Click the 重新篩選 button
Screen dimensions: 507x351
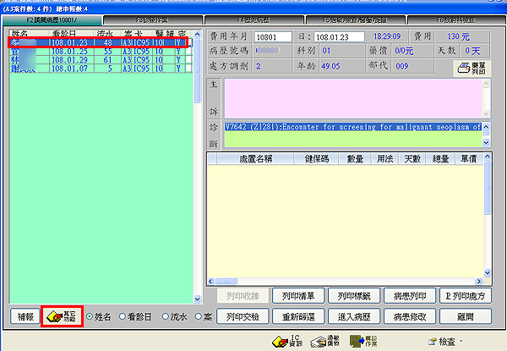click(298, 316)
